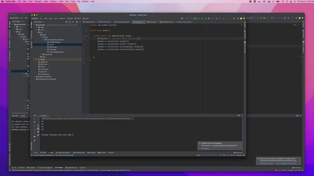This screenshot has width=314, height=176.
Task: Open Problems tool window in front window
Action: click(x=92, y=153)
